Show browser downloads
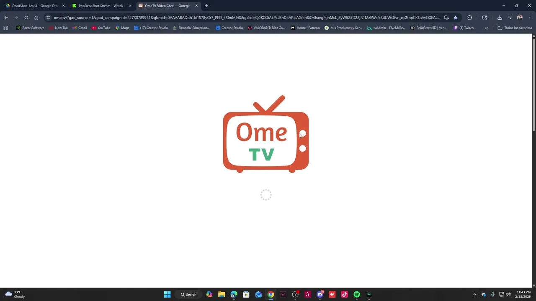The image size is (536, 301). (500, 18)
